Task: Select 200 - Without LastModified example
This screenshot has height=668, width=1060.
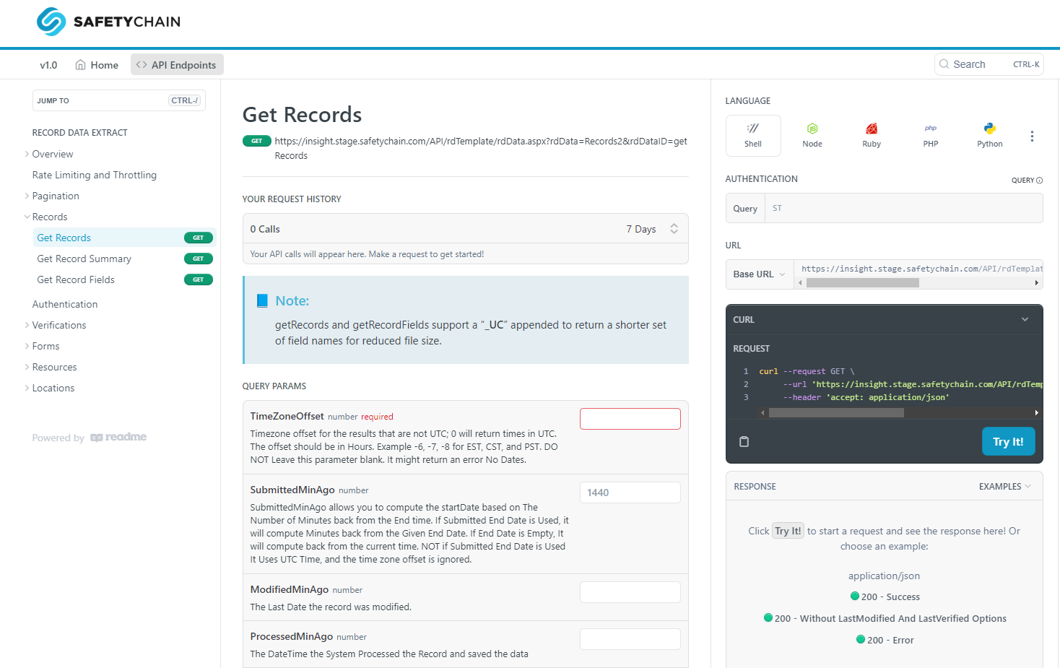Action: point(885,618)
